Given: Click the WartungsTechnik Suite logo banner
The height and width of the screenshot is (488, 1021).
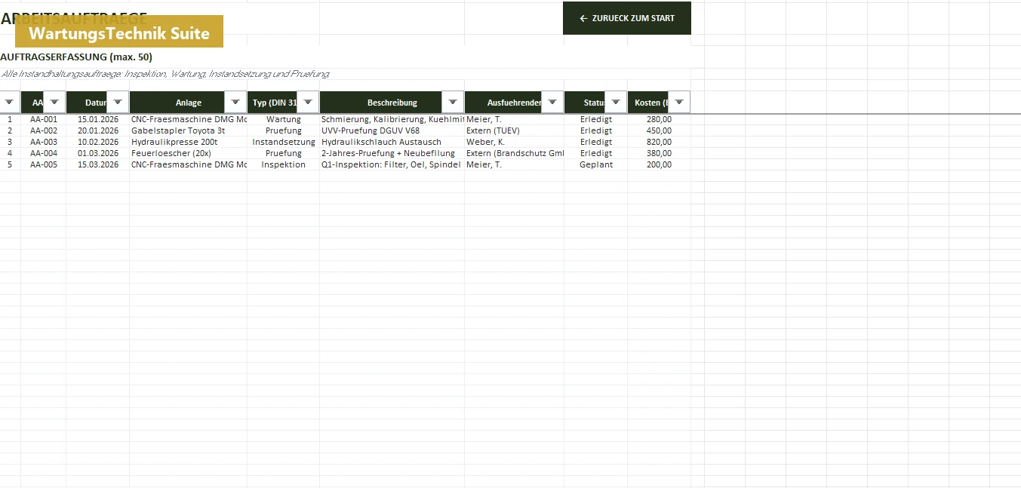Looking at the screenshot, I should tap(119, 32).
